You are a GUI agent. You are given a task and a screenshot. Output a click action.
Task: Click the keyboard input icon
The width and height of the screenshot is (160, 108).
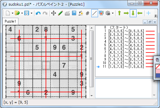67,13
